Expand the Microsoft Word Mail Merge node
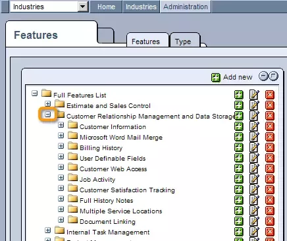The width and height of the screenshot is (287, 241). click(61, 135)
